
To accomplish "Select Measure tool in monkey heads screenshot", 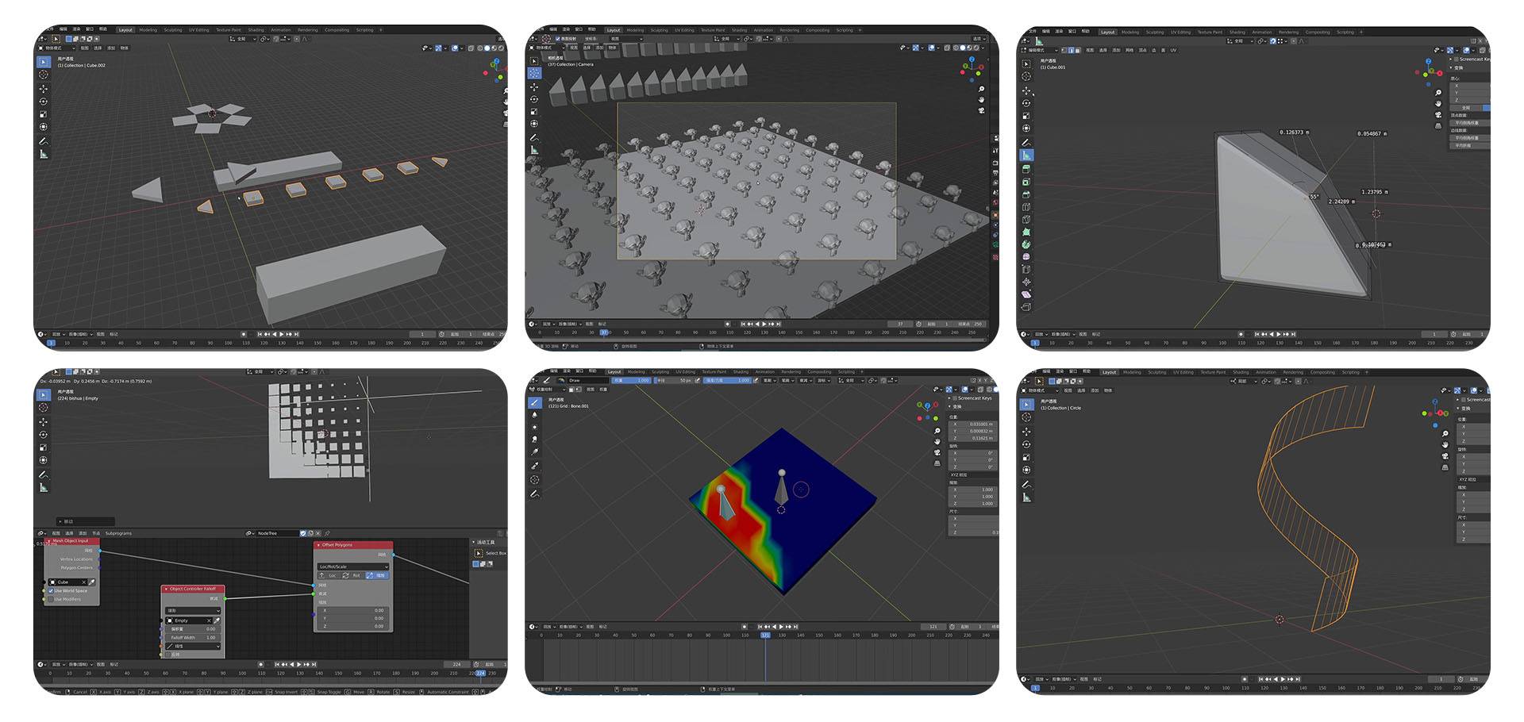I will pos(534,149).
